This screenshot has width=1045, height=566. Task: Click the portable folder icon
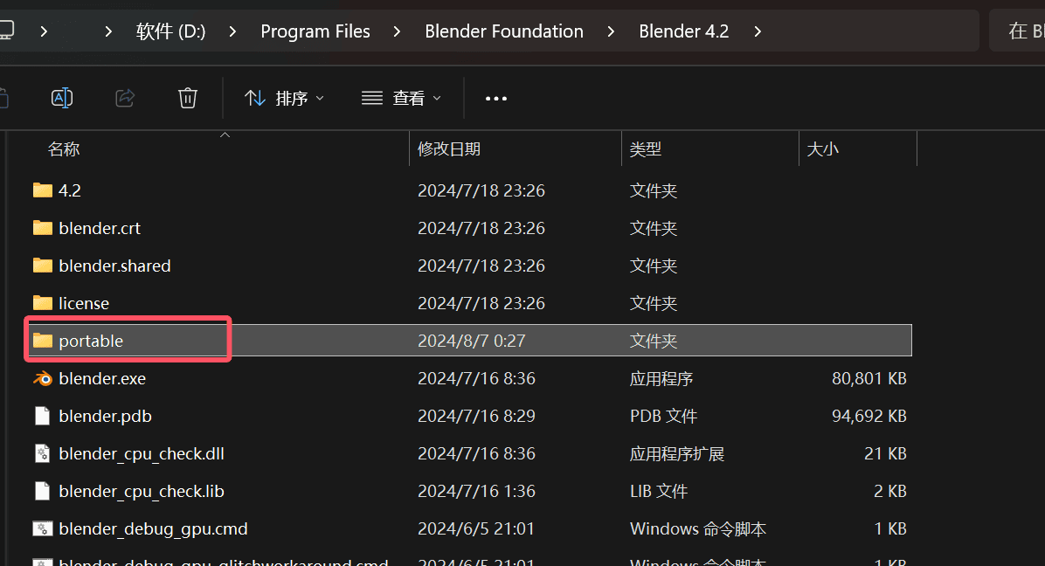(43, 341)
